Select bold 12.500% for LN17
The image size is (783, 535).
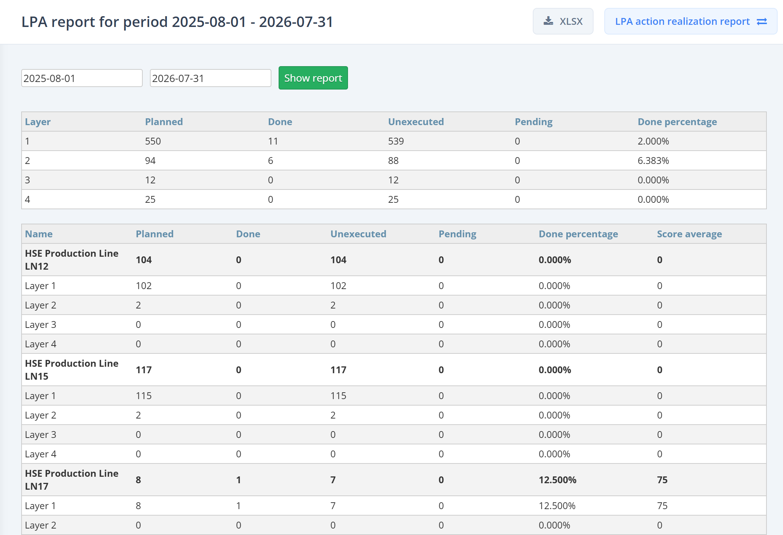[557, 480]
